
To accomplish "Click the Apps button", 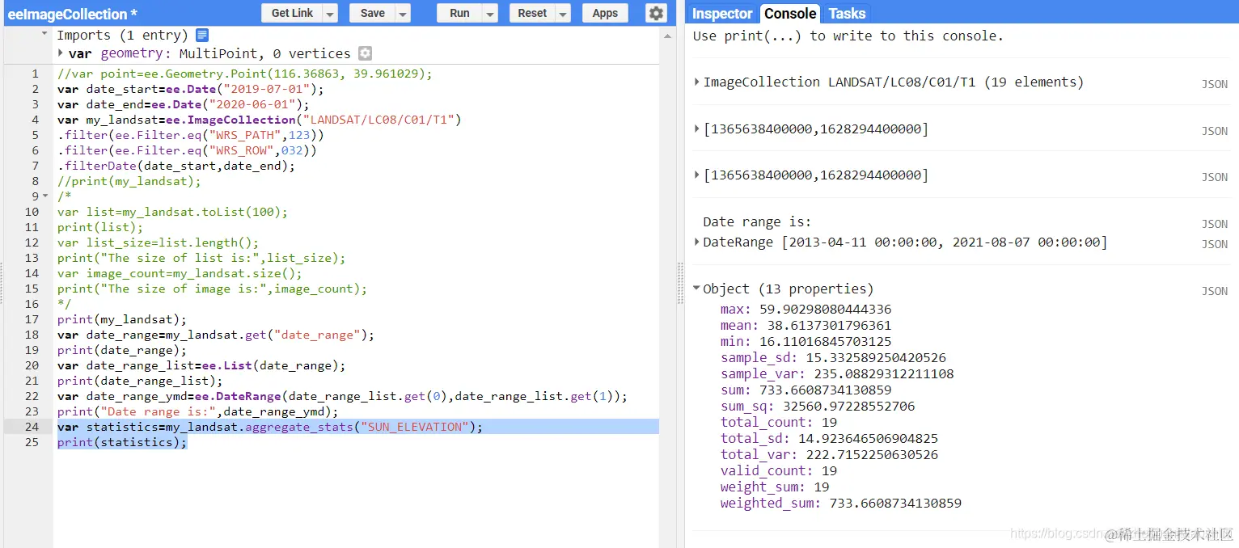I will pyautogui.click(x=605, y=13).
